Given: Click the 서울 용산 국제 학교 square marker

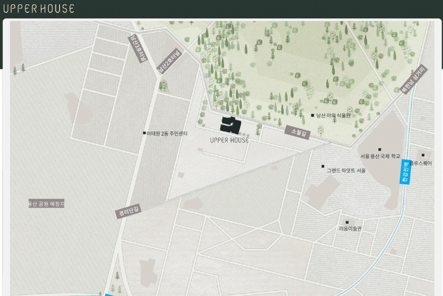Looking at the screenshot, I should [x=379, y=150].
